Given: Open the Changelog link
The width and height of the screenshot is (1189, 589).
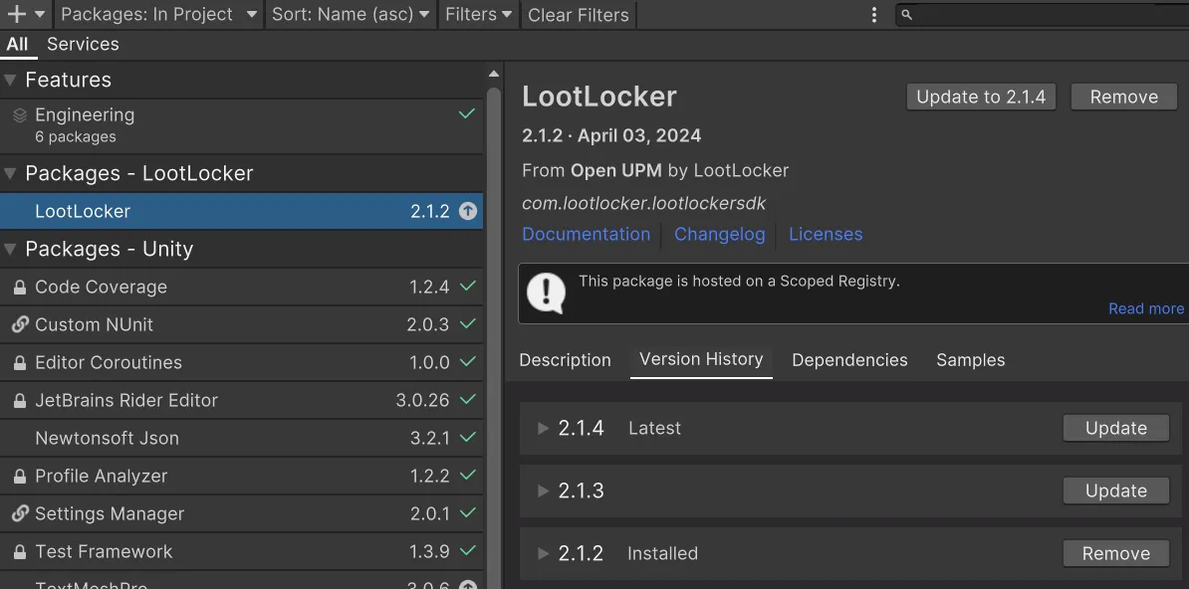Looking at the screenshot, I should pyautogui.click(x=720, y=234).
